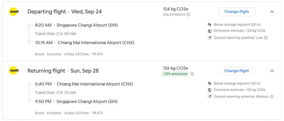Click the -35% emissions green badge
Image resolution: width=284 pixels, height=121 pixels.
click(175, 74)
